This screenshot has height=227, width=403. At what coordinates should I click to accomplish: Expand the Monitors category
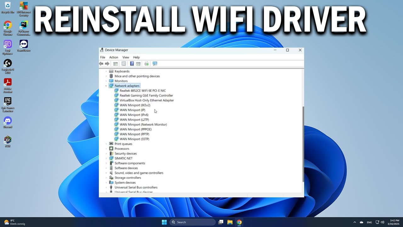(x=106, y=81)
